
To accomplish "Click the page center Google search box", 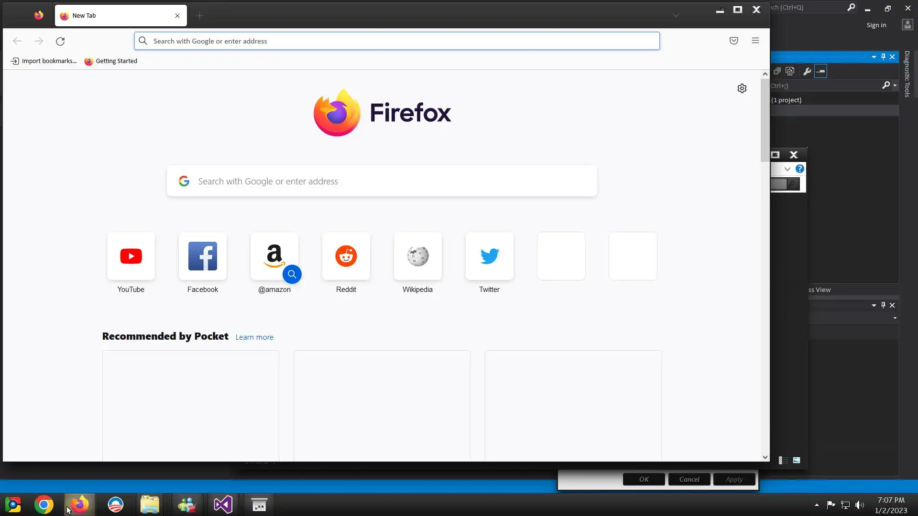I will 382,182.
